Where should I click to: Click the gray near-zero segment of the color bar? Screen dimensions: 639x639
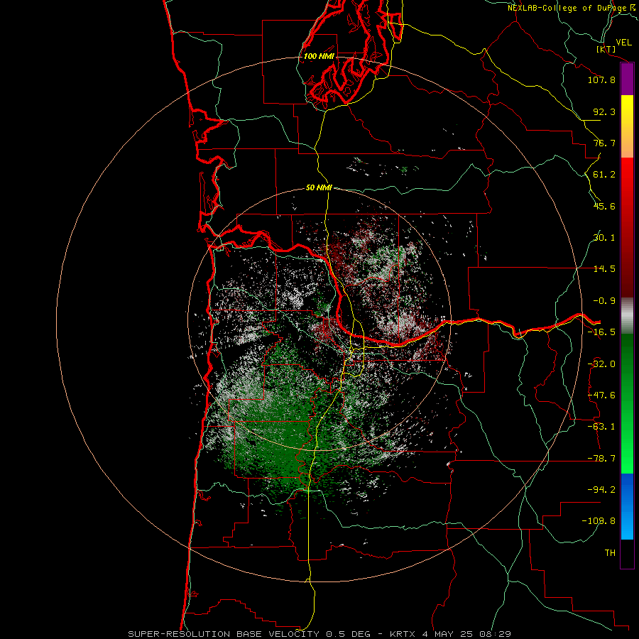(627, 316)
